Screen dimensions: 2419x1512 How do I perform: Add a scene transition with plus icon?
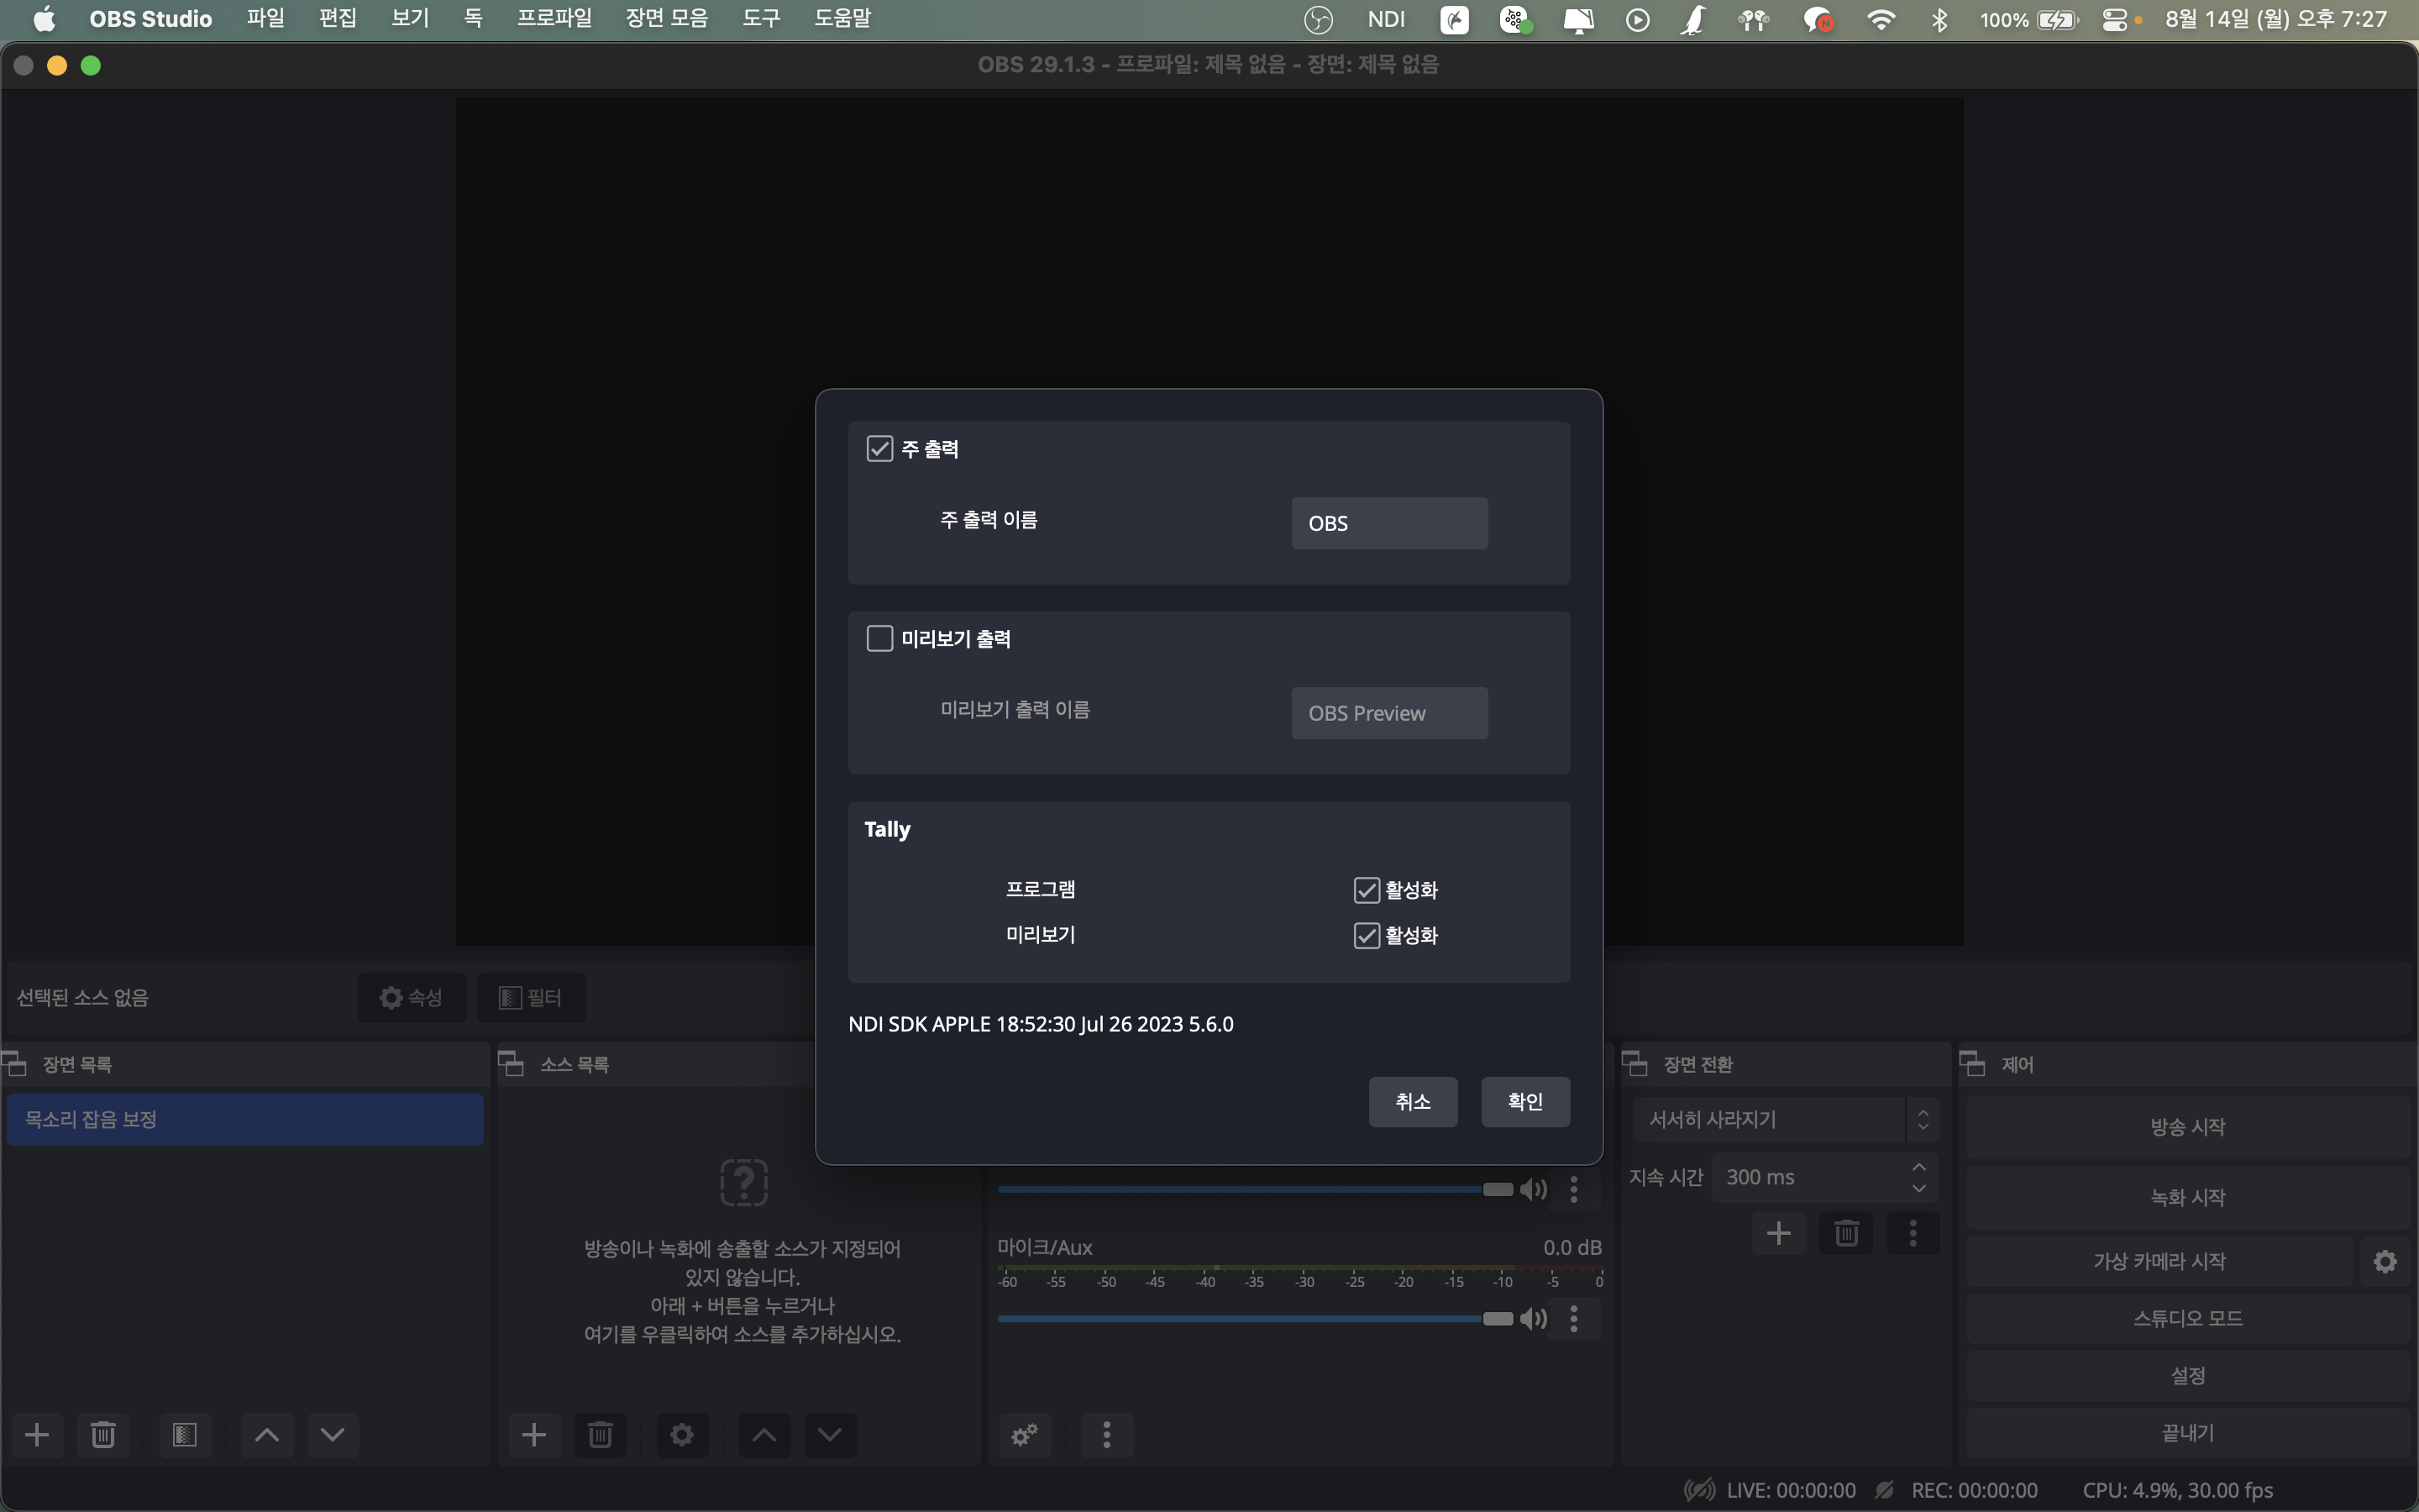point(1778,1233)
